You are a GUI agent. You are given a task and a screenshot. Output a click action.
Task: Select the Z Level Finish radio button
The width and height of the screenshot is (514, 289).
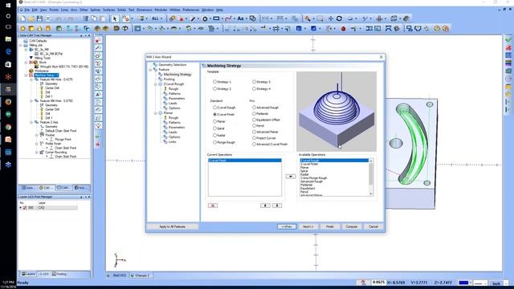tap(214, 114)
